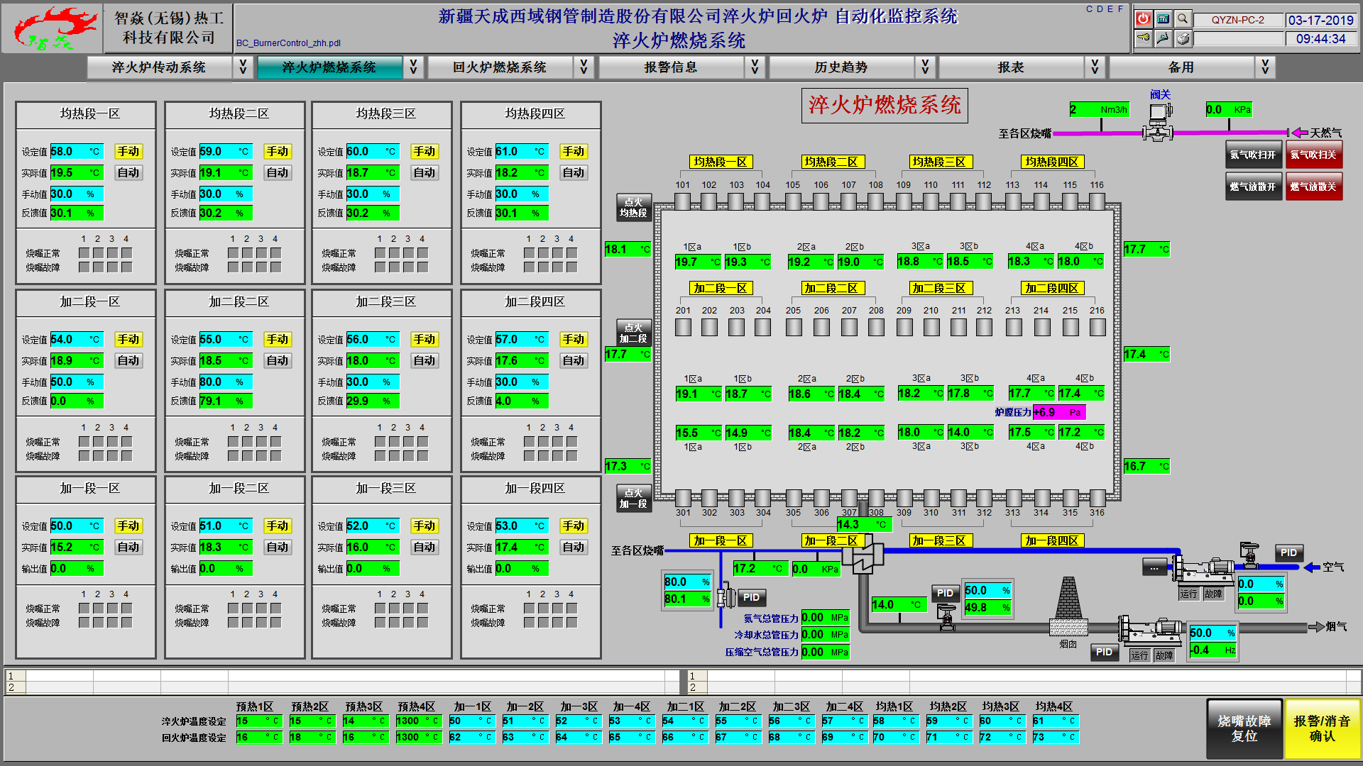1363x766 pixels.
Task: Expand dropdown next to 报警信息
Action: pos(755,67)
